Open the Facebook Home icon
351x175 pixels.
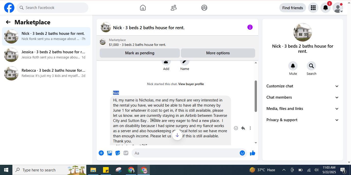click(x=143, y=8)
